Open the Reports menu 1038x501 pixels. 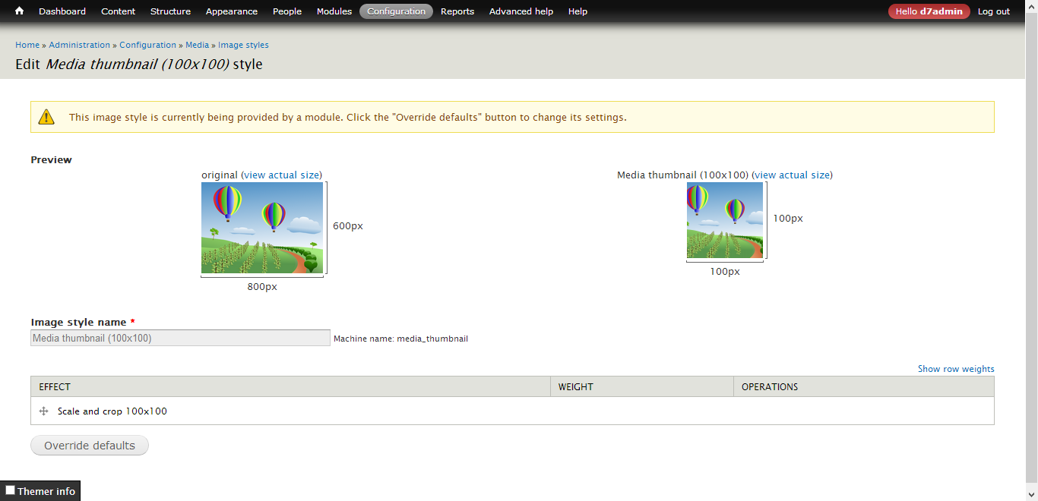point(457,11)
